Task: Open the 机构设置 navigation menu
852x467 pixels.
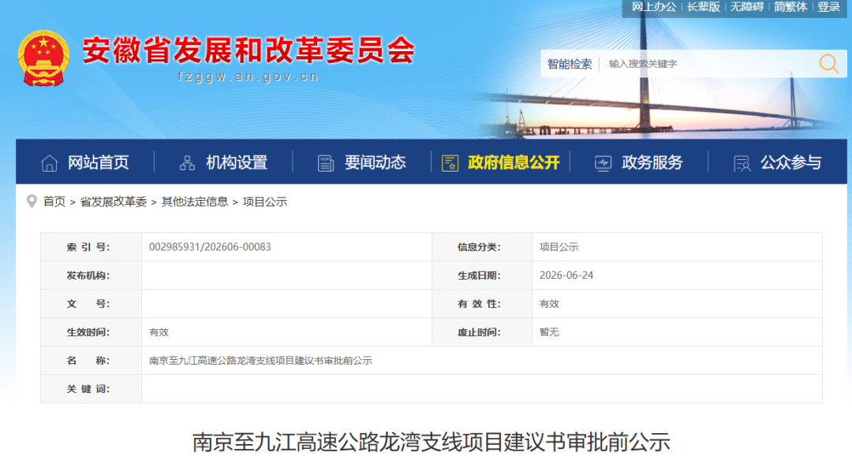Action: [237, 162]
